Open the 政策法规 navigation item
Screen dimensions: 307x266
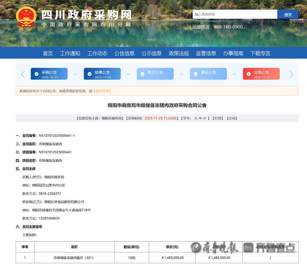pos(179,53)
